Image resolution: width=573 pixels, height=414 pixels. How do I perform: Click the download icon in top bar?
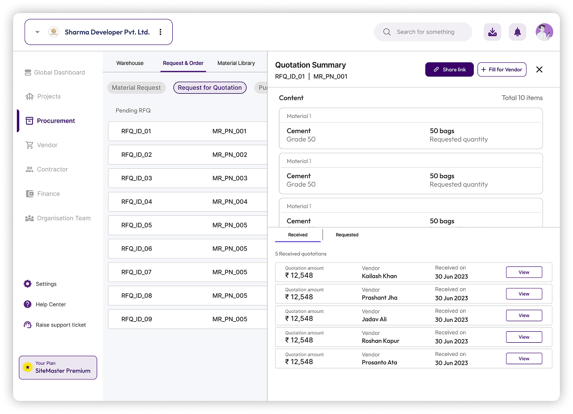click(492, 32)
